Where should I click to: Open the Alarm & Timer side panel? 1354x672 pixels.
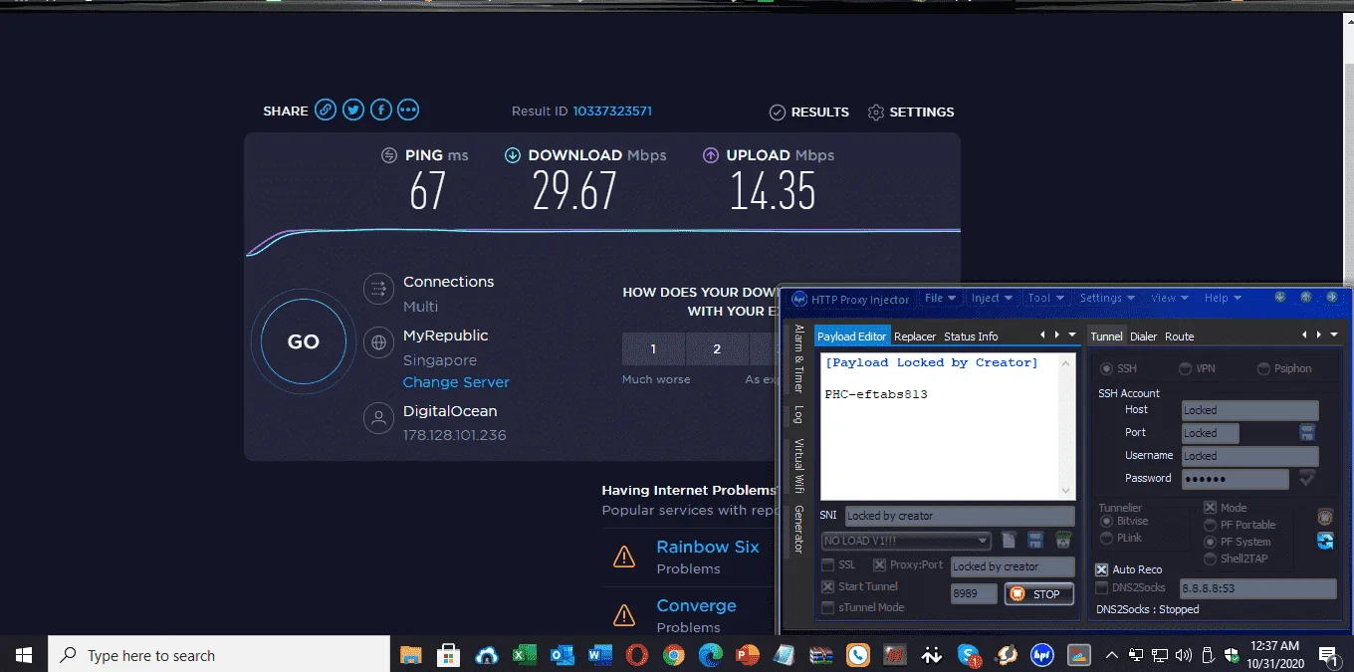click(x=798, y=358)
